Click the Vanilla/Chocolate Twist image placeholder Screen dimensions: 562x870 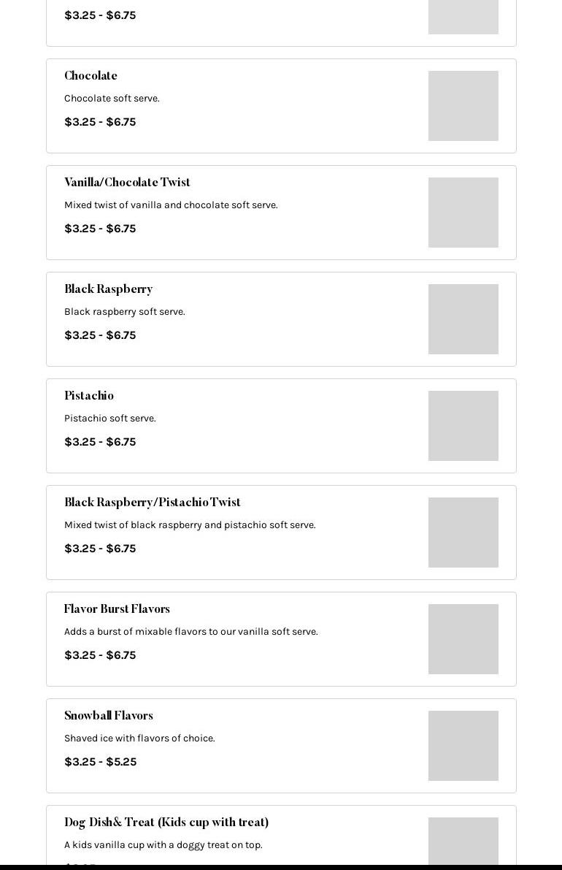[x=463, y=213]
